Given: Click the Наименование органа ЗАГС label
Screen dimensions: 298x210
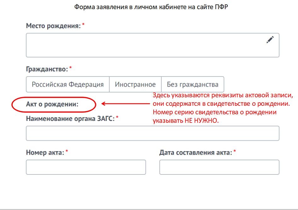Looking at the screenshot, I should pyautogui.click(x=70, y=118).
